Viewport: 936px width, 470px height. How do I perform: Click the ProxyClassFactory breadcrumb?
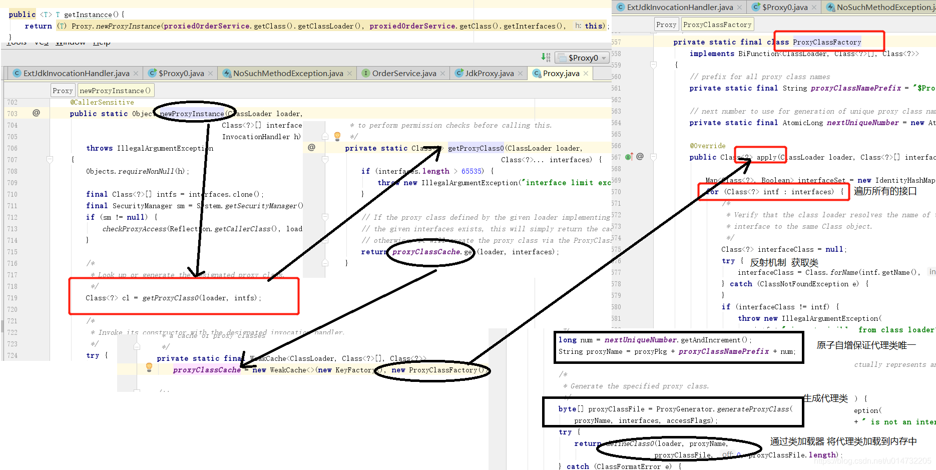717,25
